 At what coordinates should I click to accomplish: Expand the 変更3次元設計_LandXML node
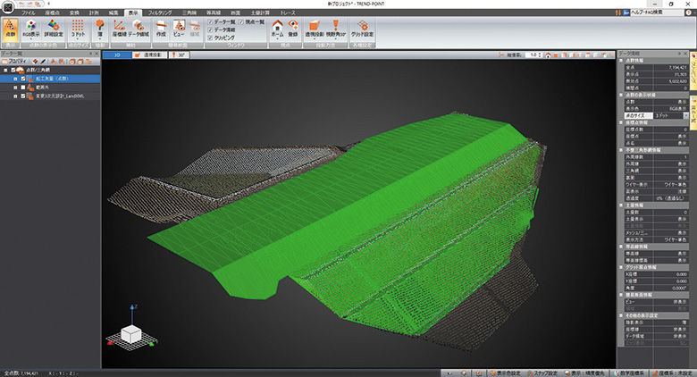click(x=15, y=96)
